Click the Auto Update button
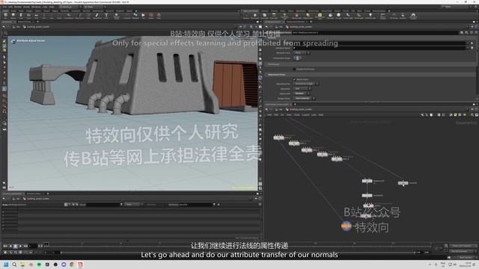 click(x=466, y=257)
